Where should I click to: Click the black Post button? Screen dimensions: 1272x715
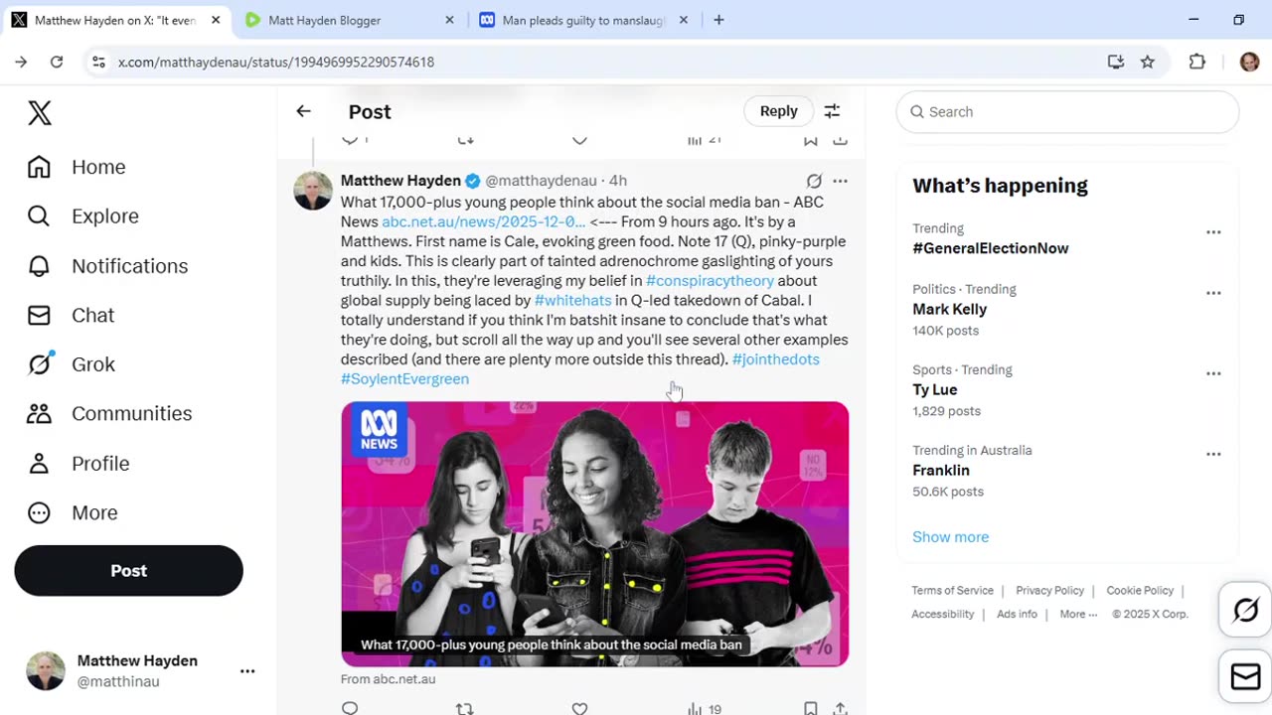coord(128,571)
